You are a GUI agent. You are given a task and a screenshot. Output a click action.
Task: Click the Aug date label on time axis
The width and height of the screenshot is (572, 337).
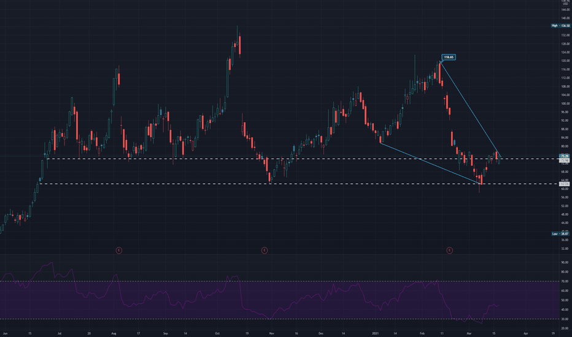coord(114,333)
